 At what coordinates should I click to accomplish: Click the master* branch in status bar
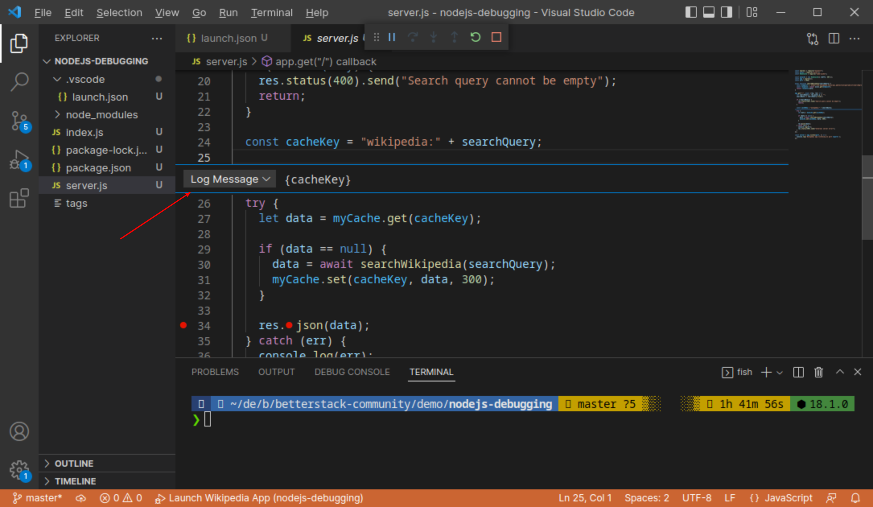coord(37,498)
